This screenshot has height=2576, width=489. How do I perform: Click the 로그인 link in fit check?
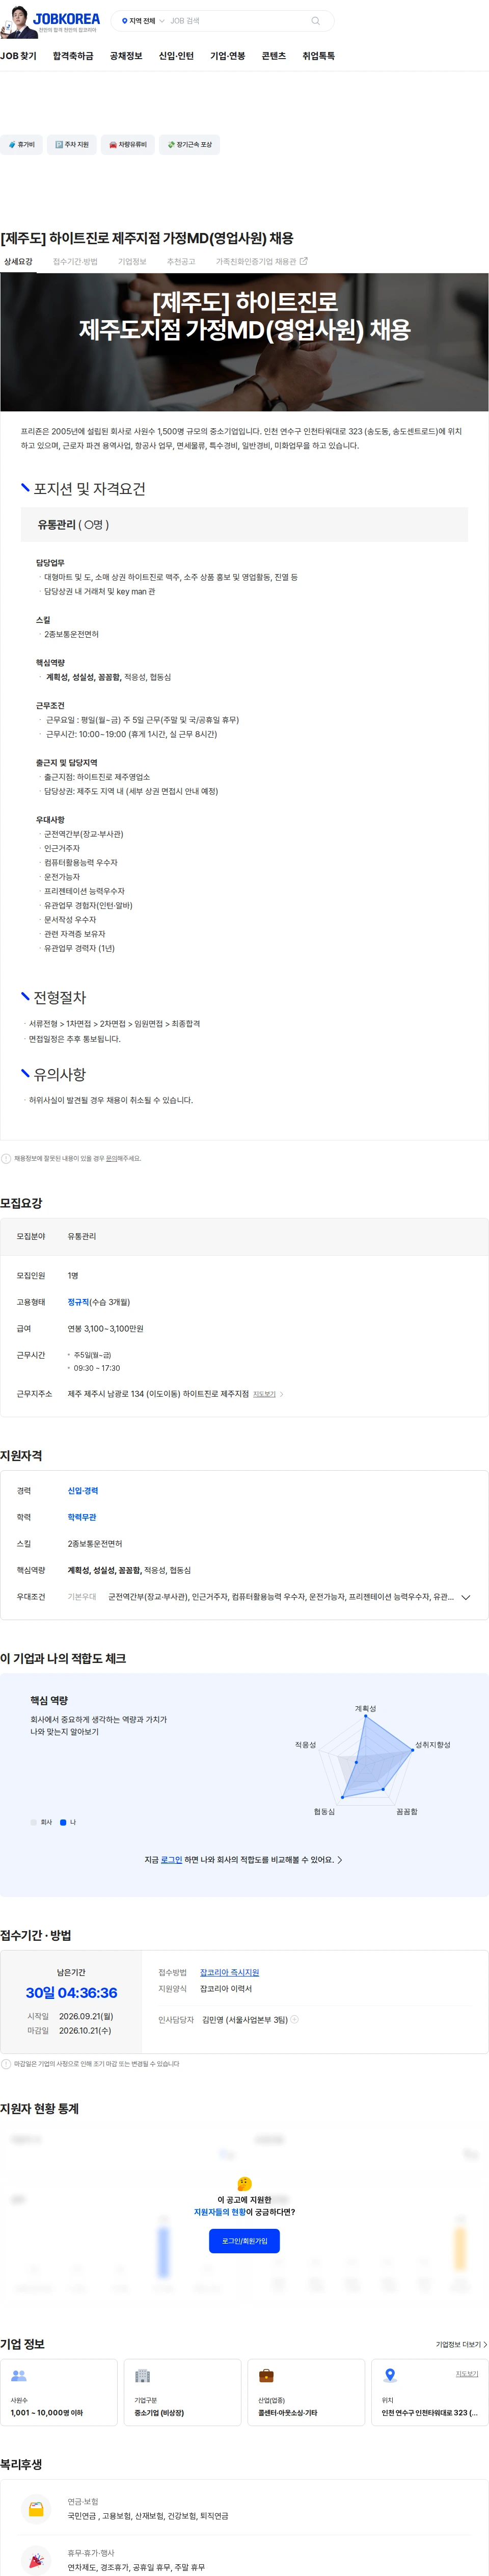click(171, 1860)
